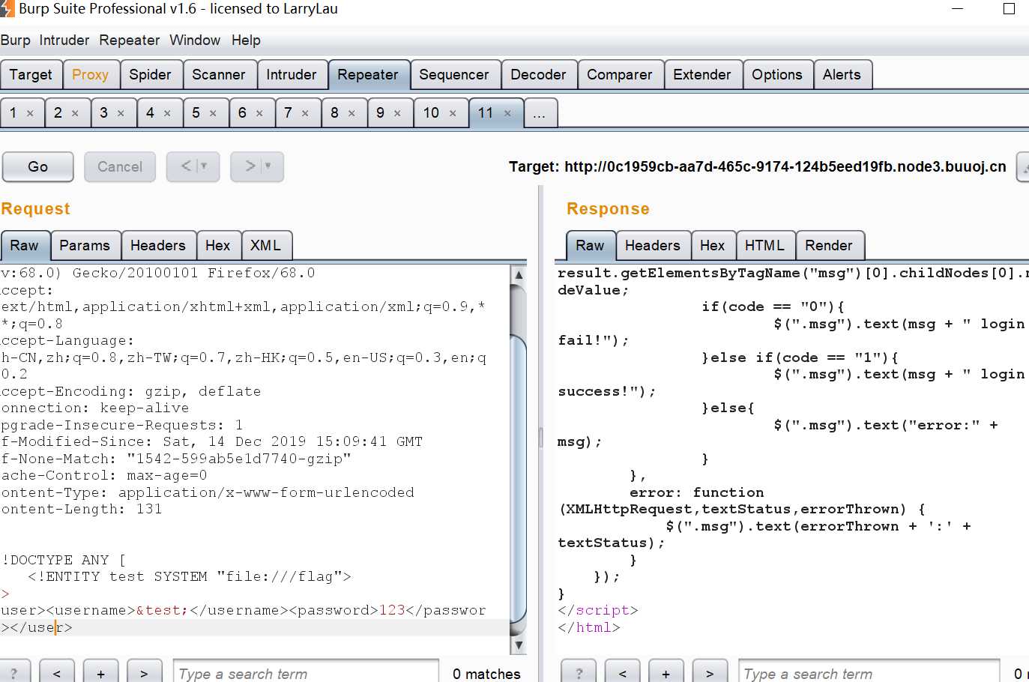This screenshot has height=682, width=1029.
Task: Select response HTML view tab
Action: tap(765, 246)
